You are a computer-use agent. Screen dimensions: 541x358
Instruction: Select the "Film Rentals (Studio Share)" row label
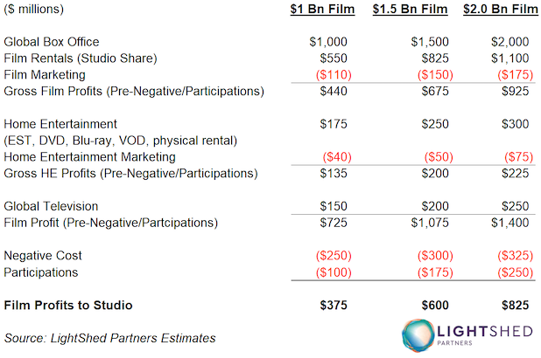point(79,59)
